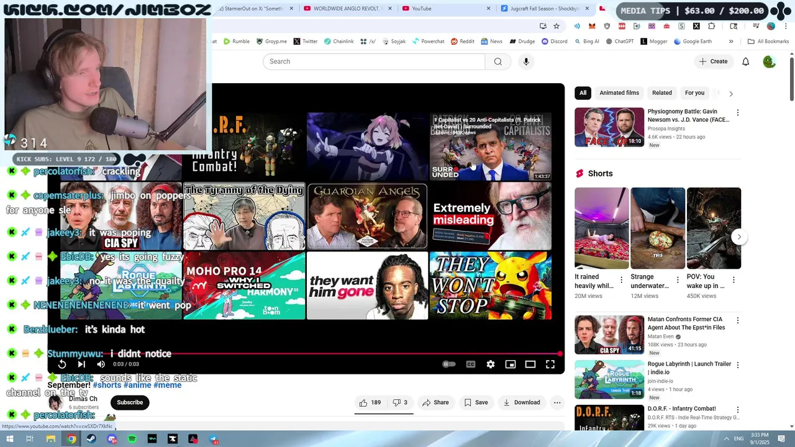Click the magnifier search button
The width and height of the screenshot is (795, 447).
click(497, 61)
